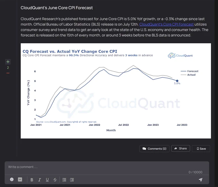
Task: Click the 0 / 10000 character counter
Action: click(195, 172)
